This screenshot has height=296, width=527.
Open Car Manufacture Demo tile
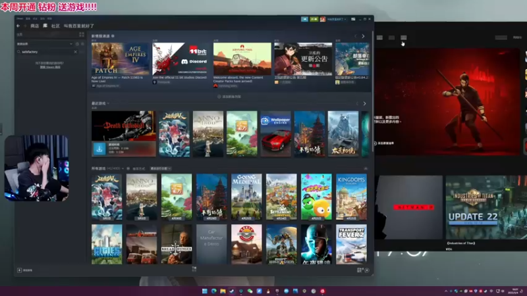coord(211,244)
